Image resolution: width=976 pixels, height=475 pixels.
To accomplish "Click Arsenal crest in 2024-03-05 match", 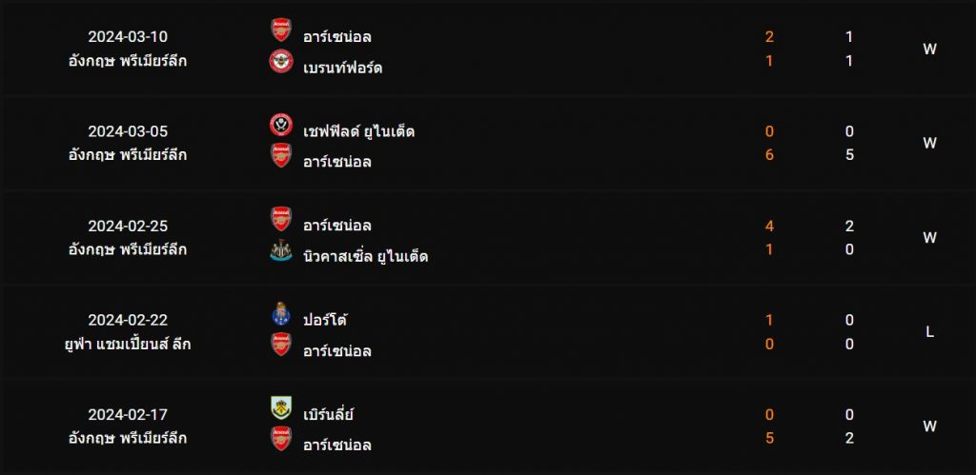I will coord(281,155).
